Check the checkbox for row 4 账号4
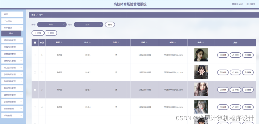259x124 pixels. coord(35,107)
